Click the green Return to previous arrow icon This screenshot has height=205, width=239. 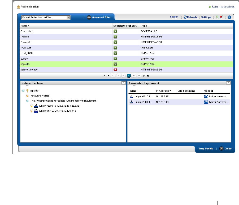[210, 7]
